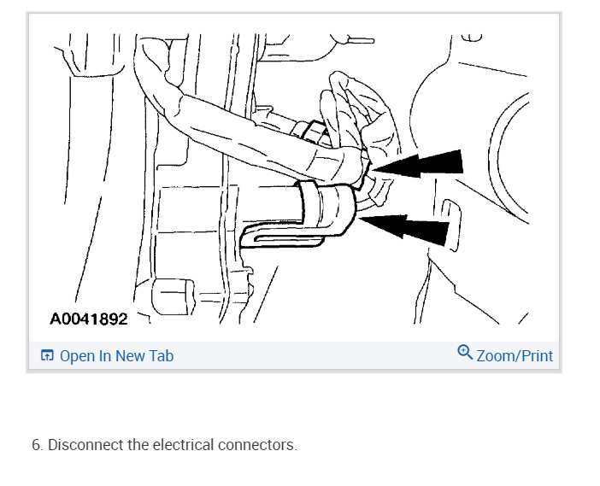This screenshot has height=486, width=600.
Task: Click the gray footer bar between the links
Action: (x=315, y=355)
